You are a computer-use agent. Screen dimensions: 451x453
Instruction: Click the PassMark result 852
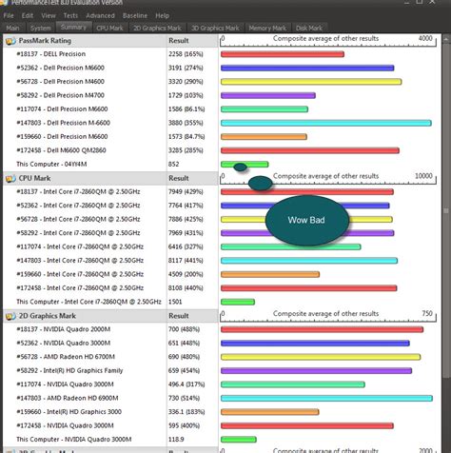coord(174,164)
